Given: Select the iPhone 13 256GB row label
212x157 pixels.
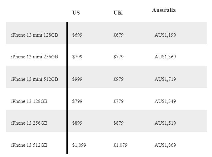Looking at the screenshot, I should [29, 123].
